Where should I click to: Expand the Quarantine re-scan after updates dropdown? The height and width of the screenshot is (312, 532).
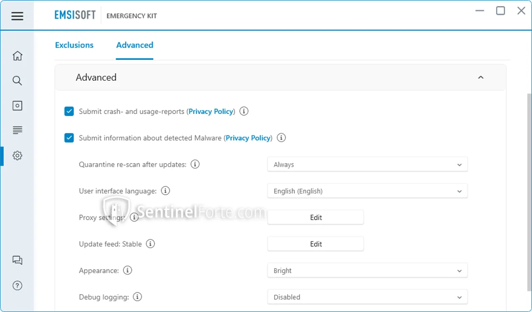click(x=367, y=165)
